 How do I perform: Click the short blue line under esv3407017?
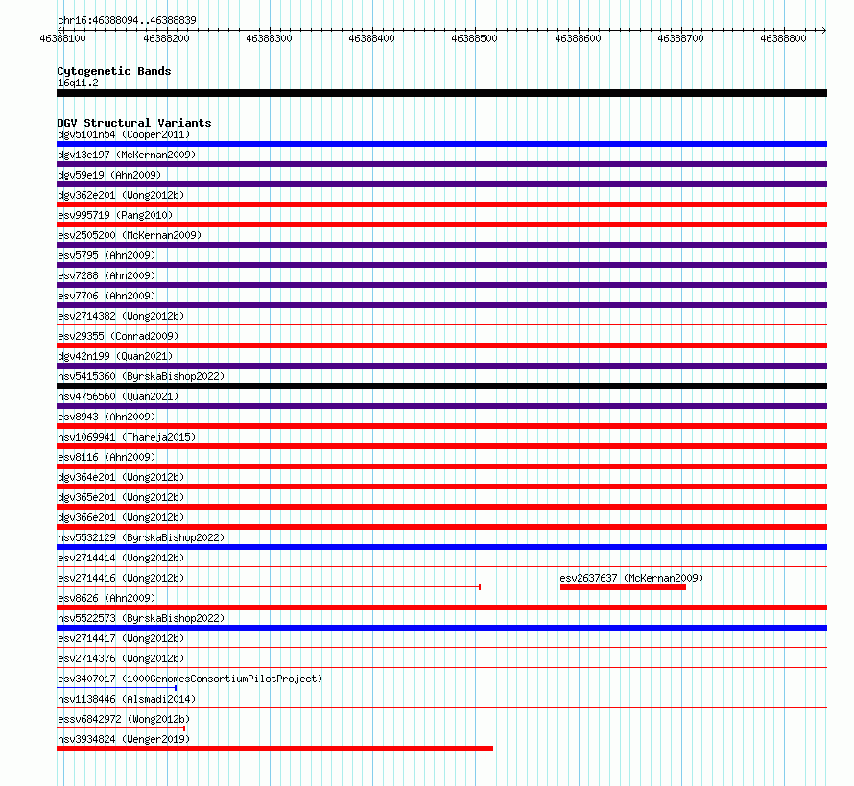tap(116, 688)
